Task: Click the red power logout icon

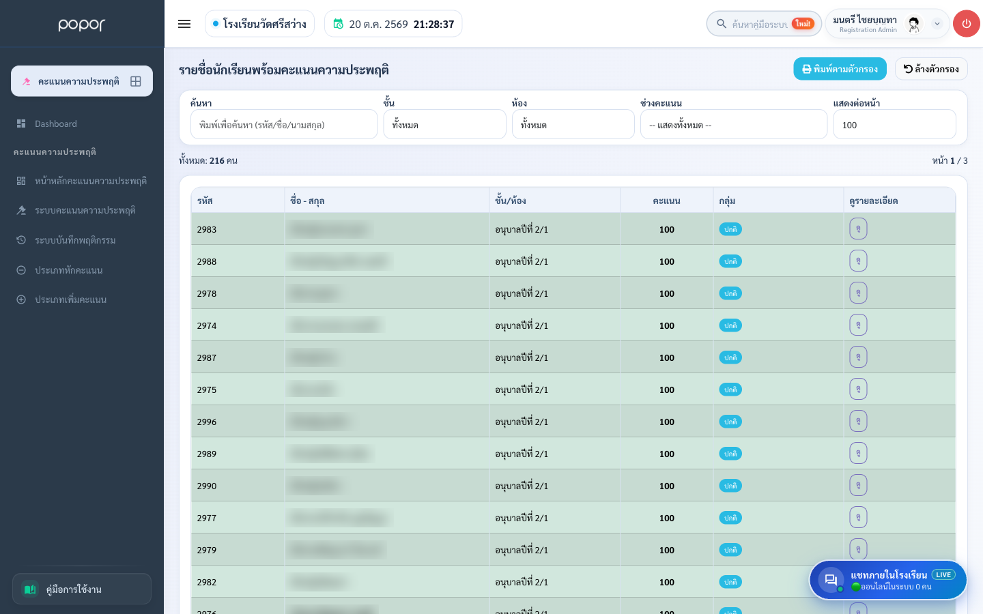Action: click(966, 24)
